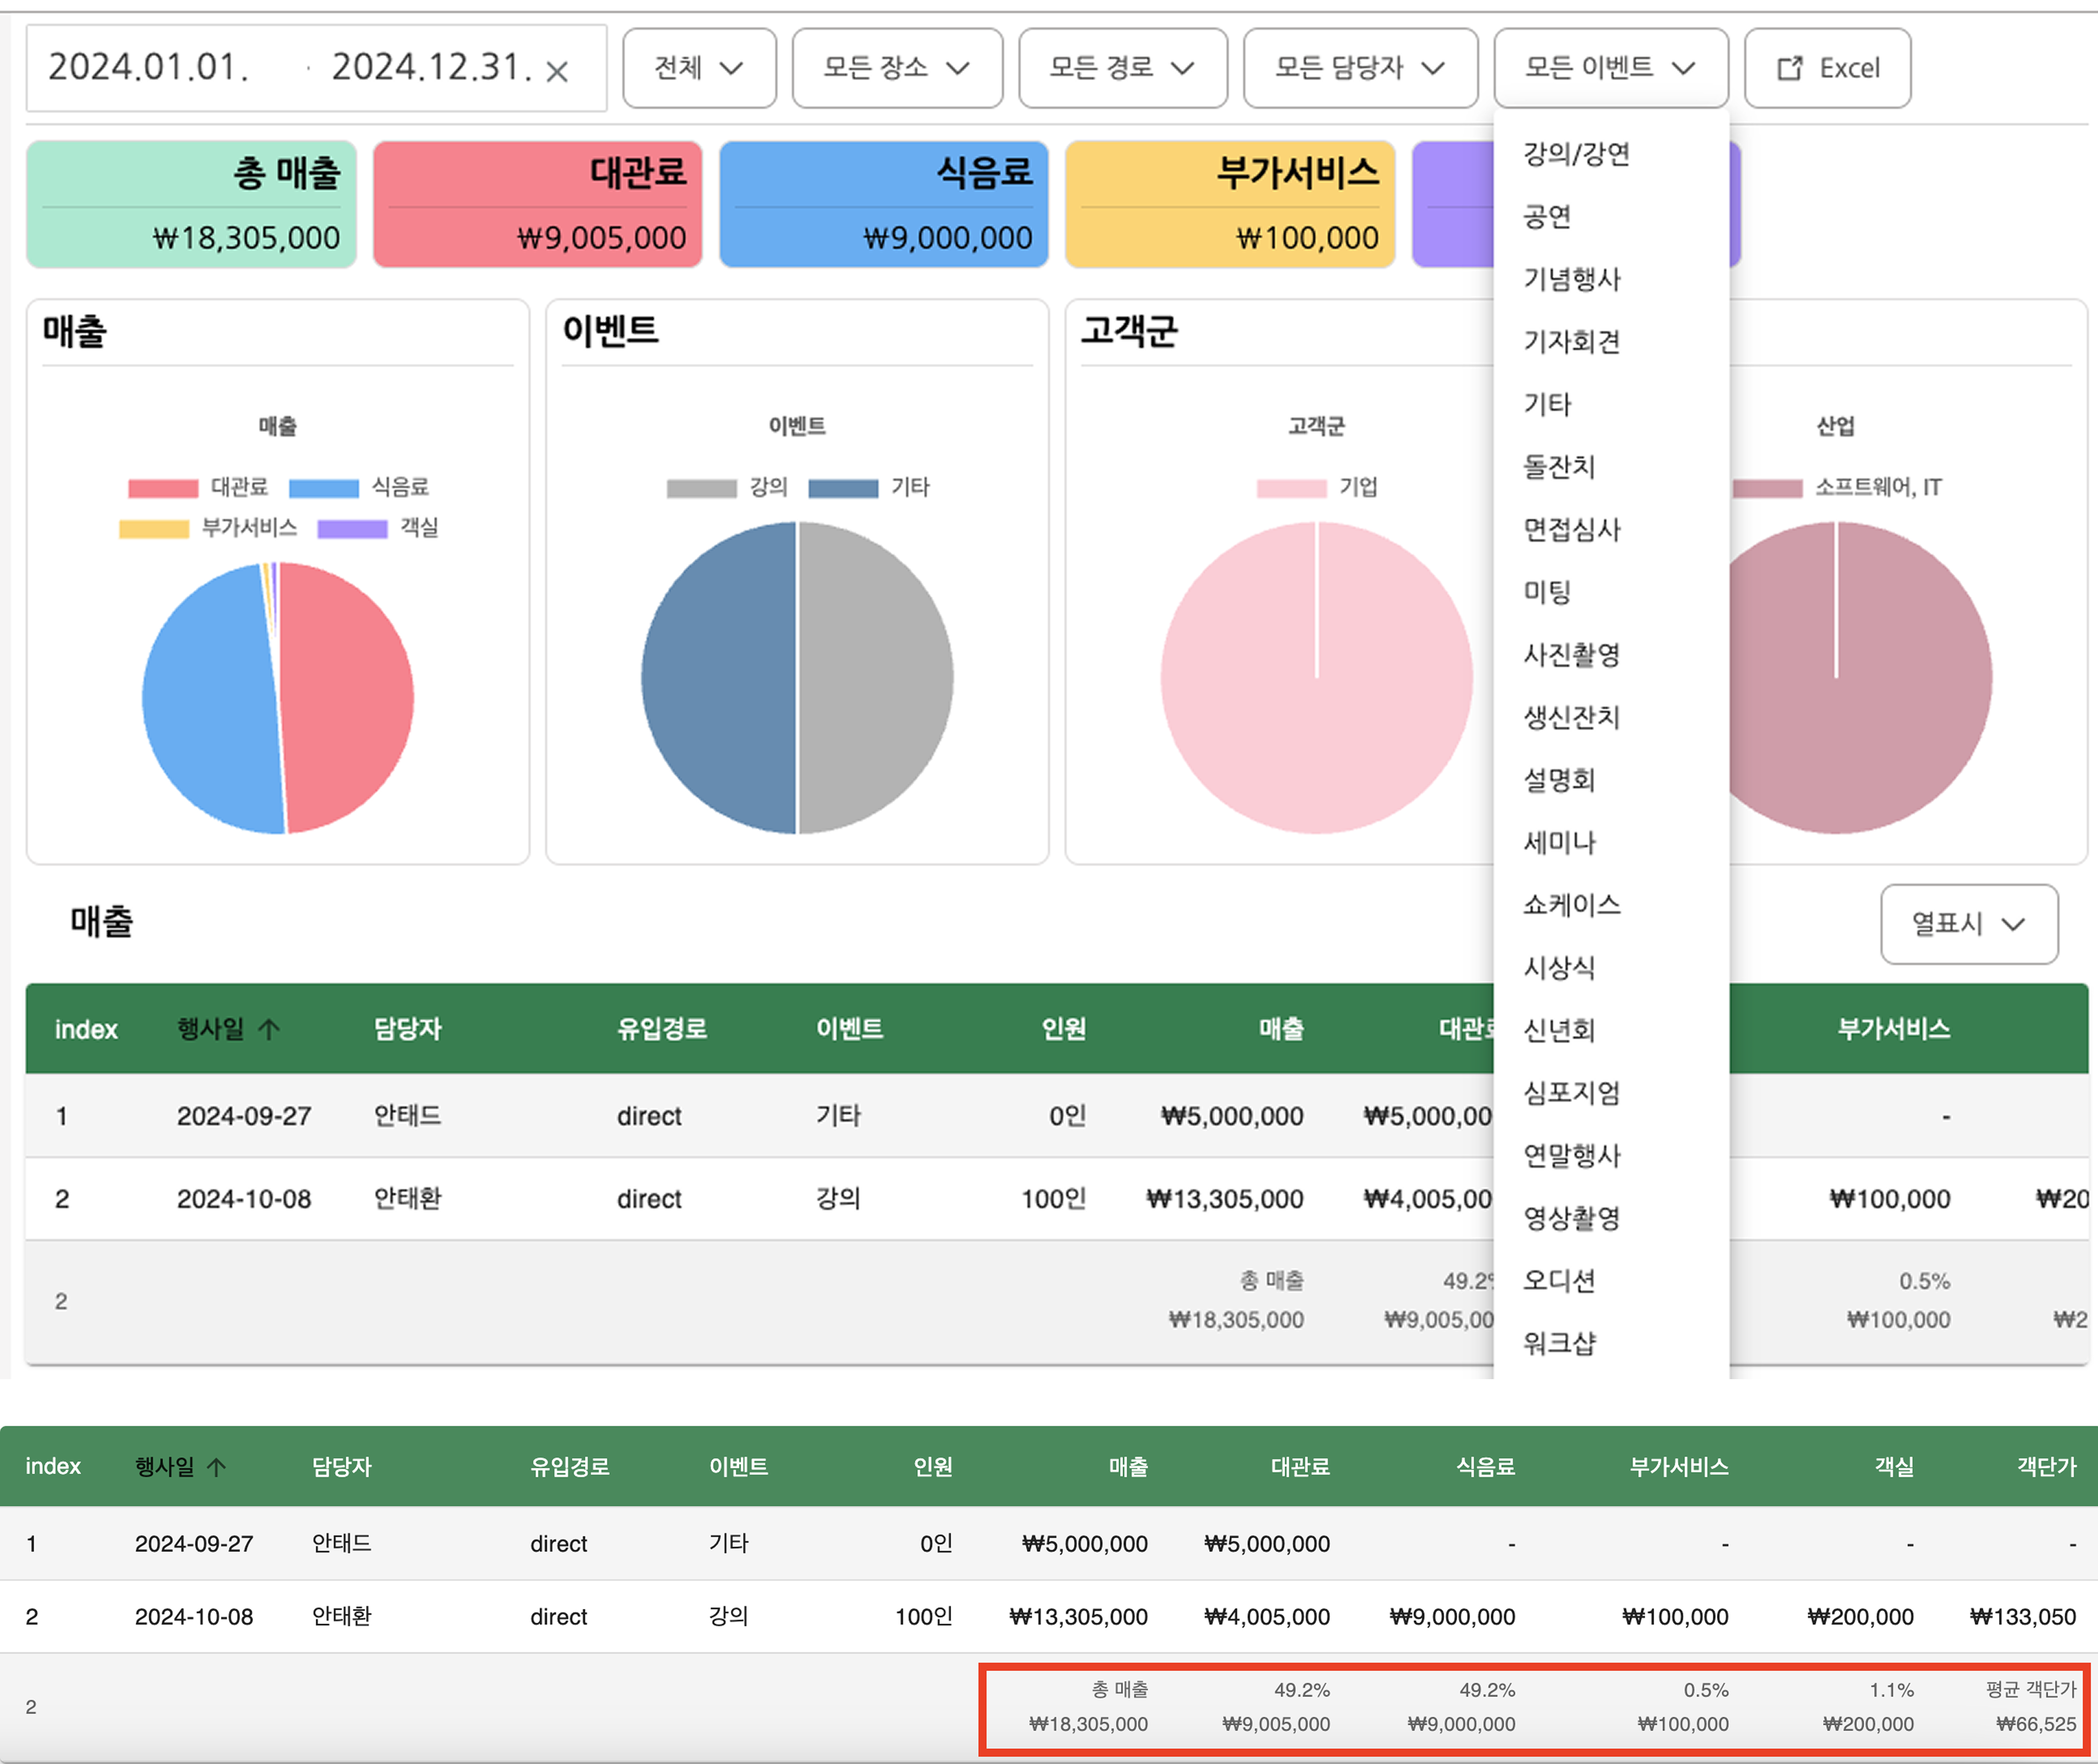Click the 전체 filter button
This screenshot has width=2098, height=1764.
698,67
